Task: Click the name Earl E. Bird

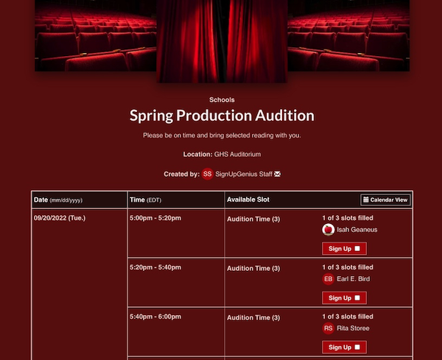Action: [x=353, y=279]
